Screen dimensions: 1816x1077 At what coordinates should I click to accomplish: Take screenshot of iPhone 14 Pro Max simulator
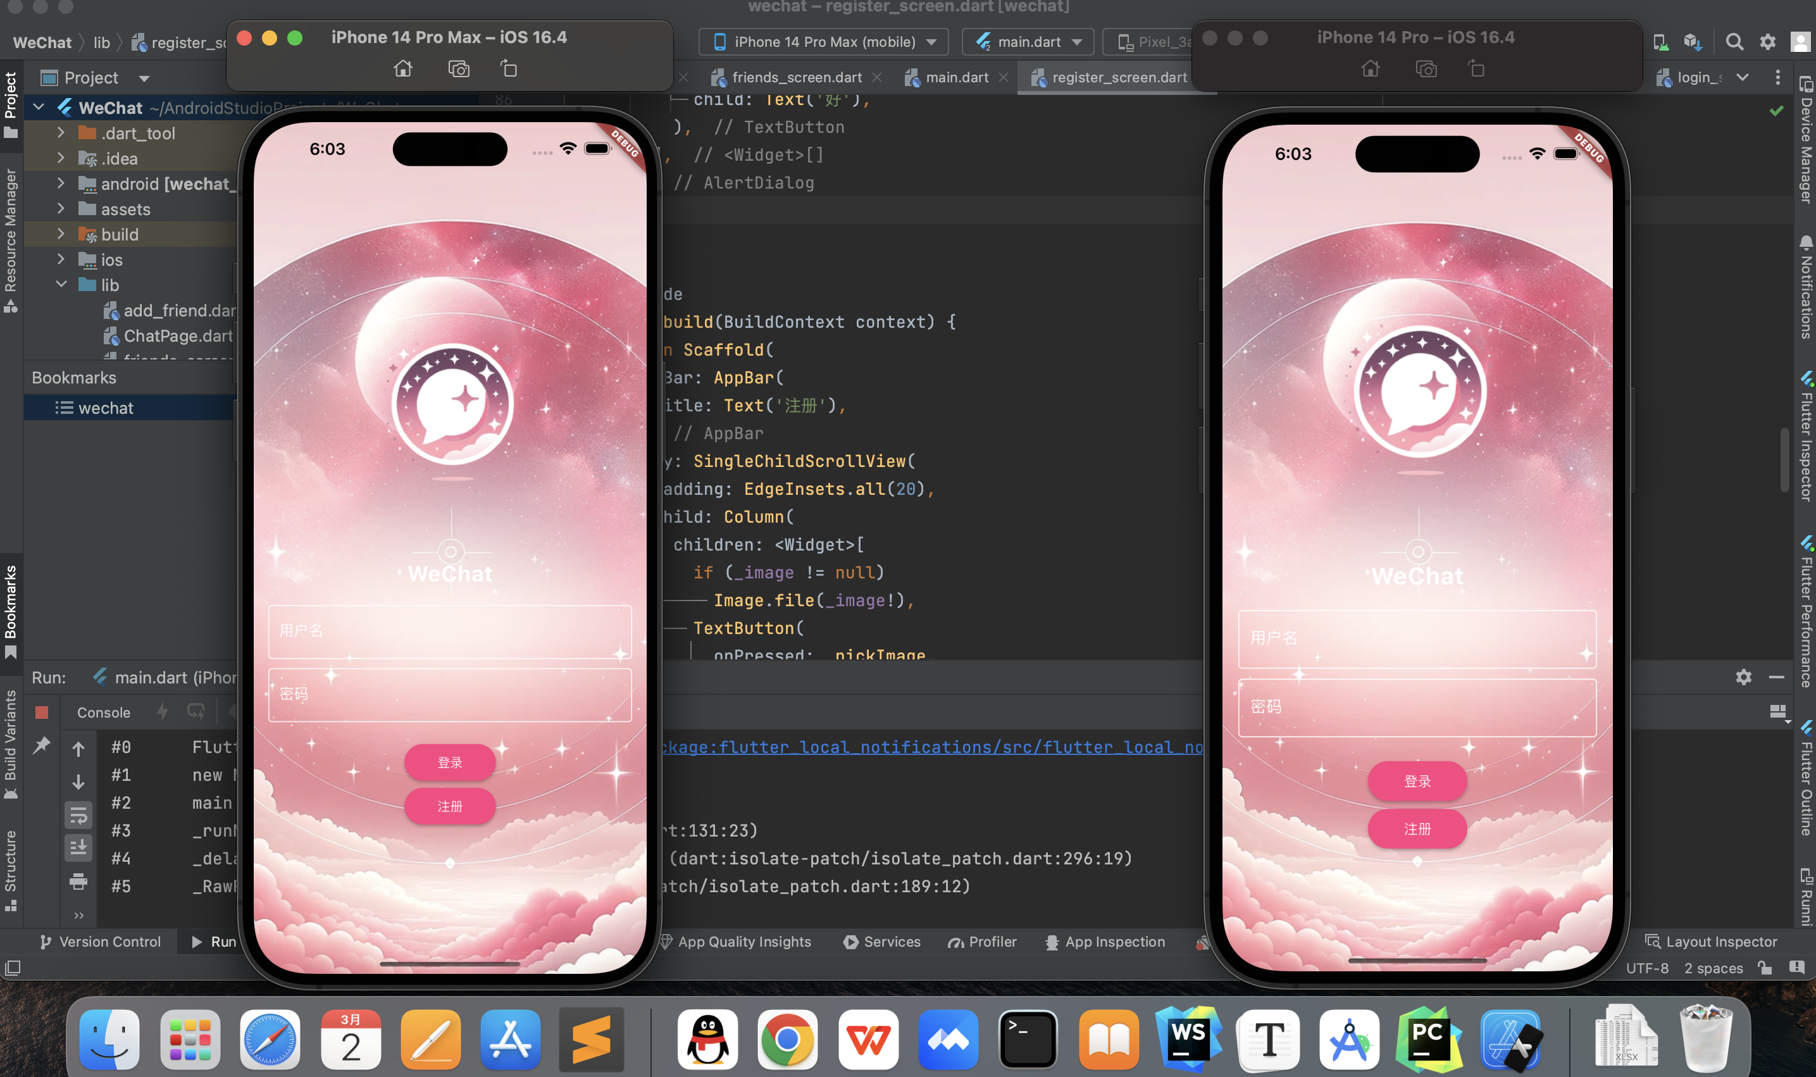[x=459, y=69]
